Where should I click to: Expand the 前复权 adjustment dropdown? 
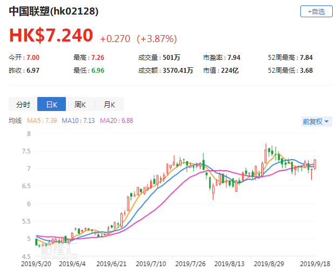(x=317, y=121)
